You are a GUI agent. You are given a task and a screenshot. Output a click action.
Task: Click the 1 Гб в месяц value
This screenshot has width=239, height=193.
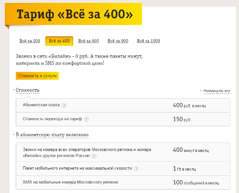click(x=185, y=169)
